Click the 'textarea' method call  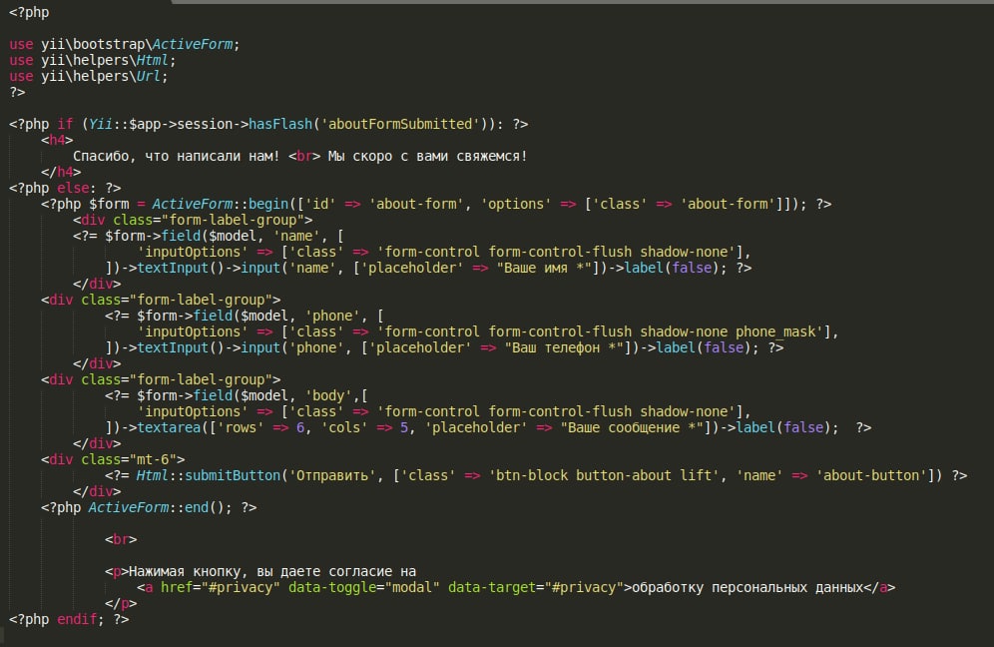tap(169, 427)
